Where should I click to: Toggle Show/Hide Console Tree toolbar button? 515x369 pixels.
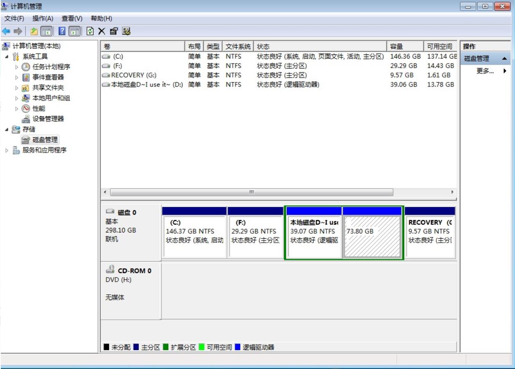[46, 32]
